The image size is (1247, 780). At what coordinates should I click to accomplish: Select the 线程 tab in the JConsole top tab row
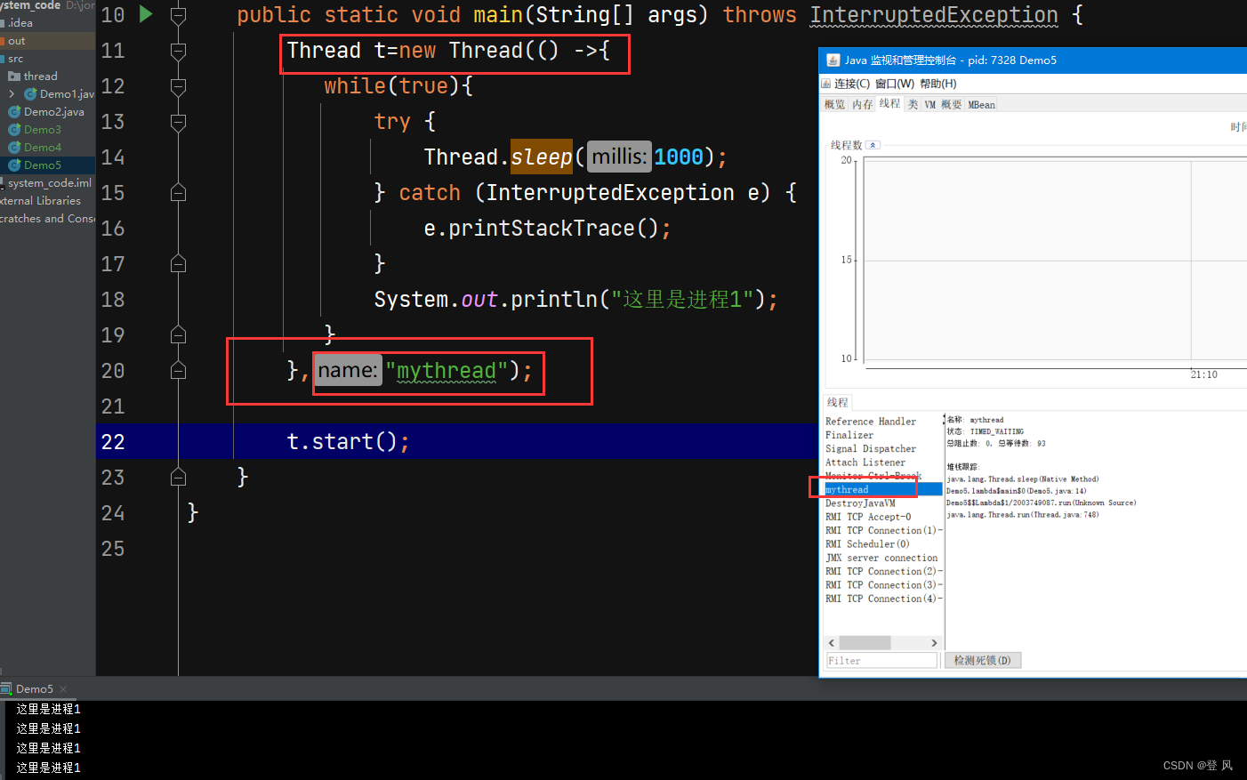click(x=889, y=103)
